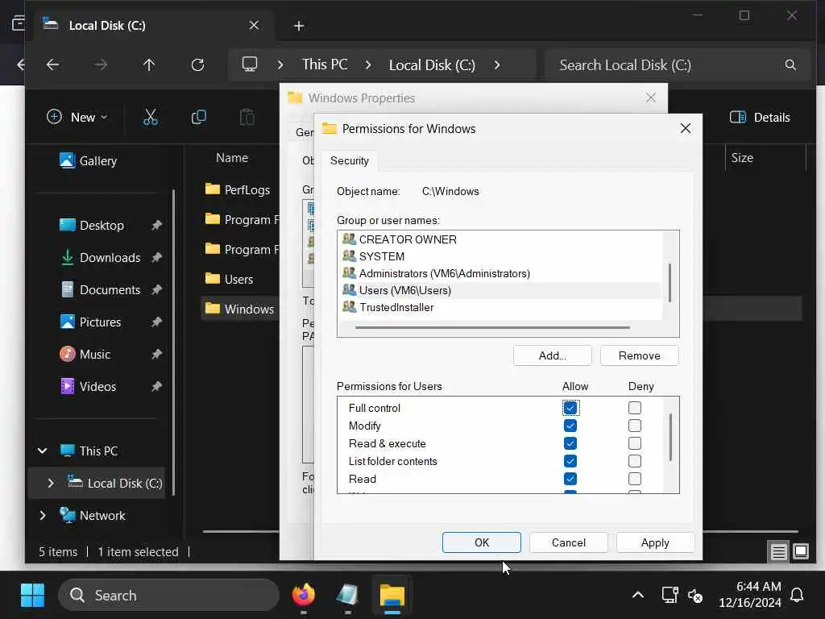Uncheck Allow for Read
The width and height of the screenshot is (825, 619).
570,479
